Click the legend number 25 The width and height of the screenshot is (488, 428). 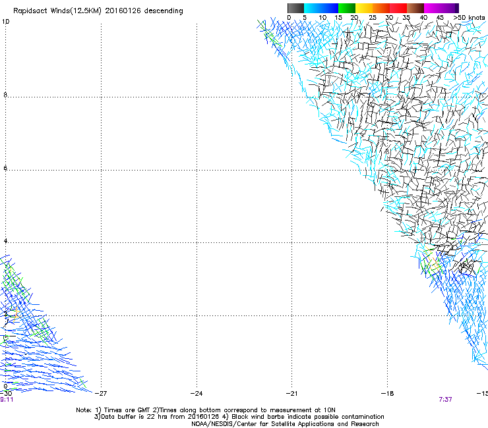373,18
